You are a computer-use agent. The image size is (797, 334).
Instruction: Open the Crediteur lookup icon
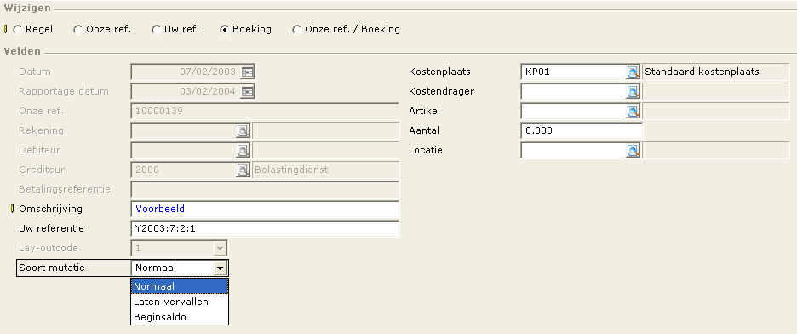pyautogui.click(x=243, y=170)
